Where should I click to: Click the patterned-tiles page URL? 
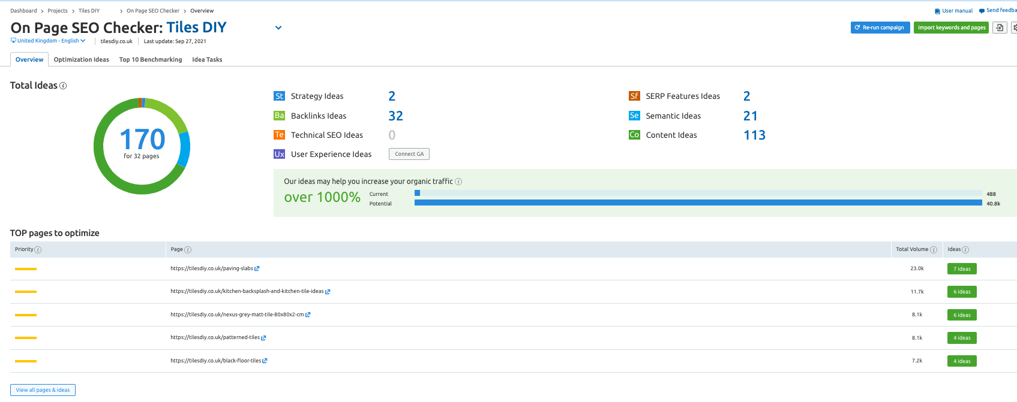(x=215, y=337)
